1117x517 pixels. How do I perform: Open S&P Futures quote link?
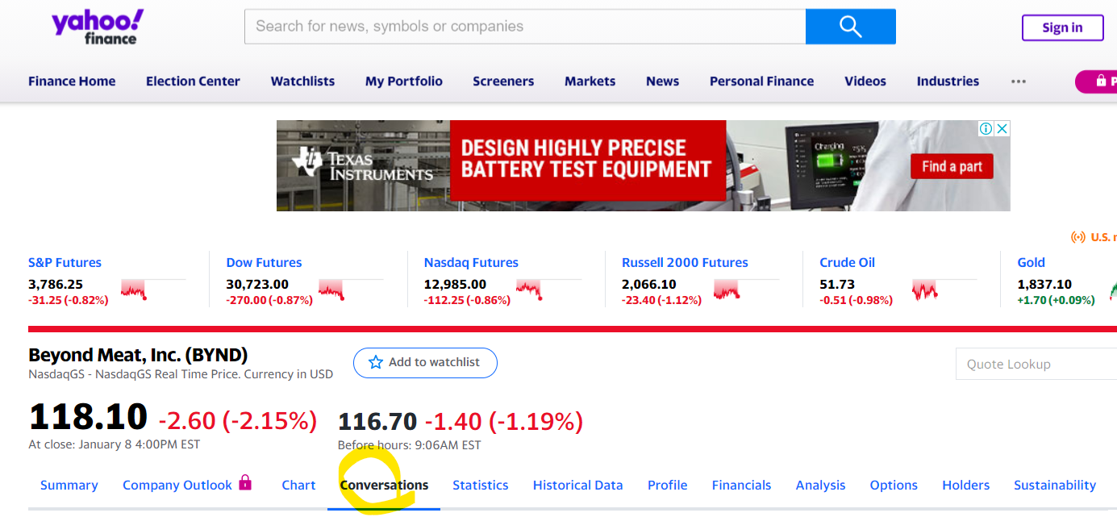coord(65,262)
